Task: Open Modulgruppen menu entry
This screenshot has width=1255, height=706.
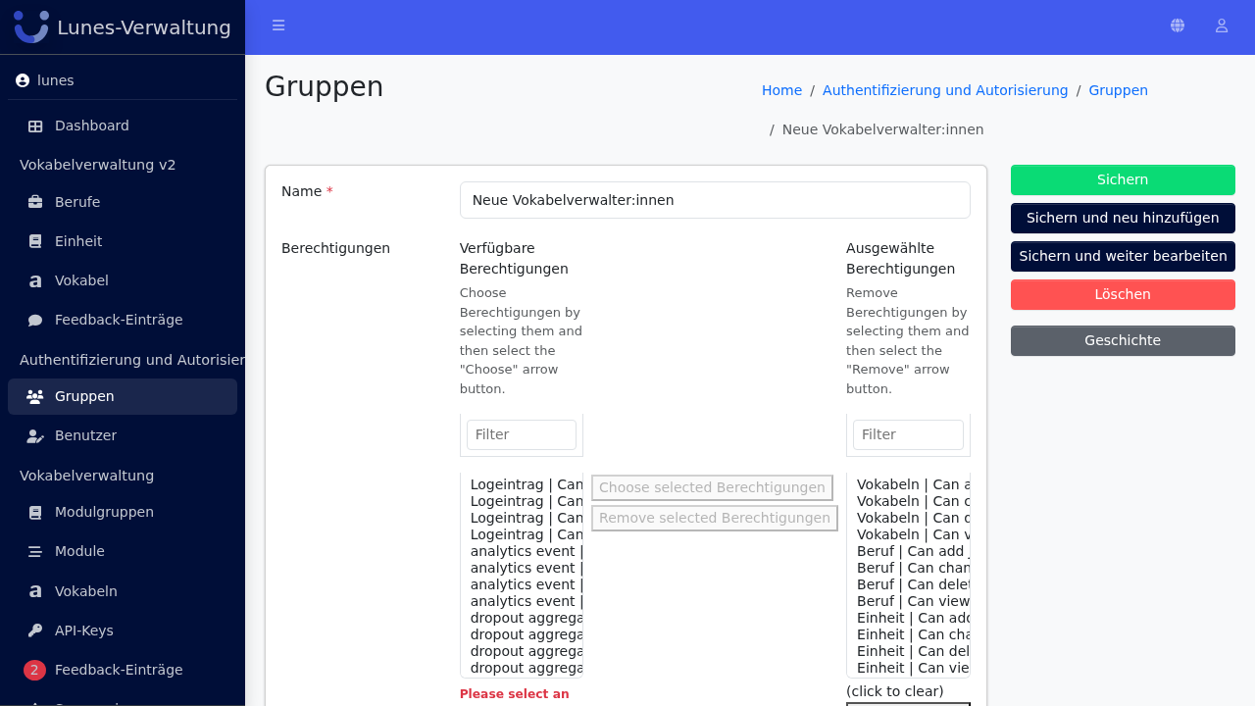Action: click(123, 512)
